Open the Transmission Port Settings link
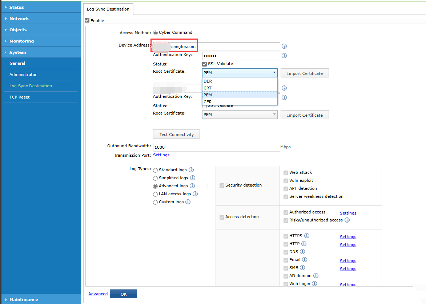The height and width of the screenshot is (304, 426). tap(161, 155)
